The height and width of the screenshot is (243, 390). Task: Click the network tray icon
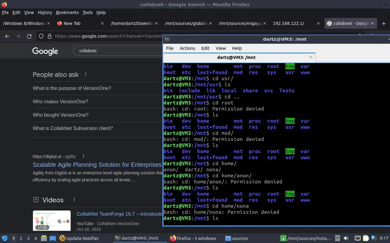(358, 238)
